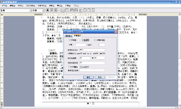Open the 页面设置 menu
Viewport: 181px width, 109px height.
point(42,6)
